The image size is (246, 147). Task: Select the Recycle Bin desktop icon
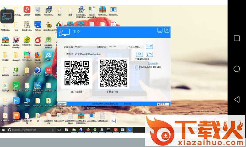tap(38, 11)
